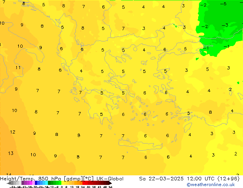The width and height of the screenshot is (243, 188).
Task: Click the dark blue band in the legend
Action: pos(36,183)
